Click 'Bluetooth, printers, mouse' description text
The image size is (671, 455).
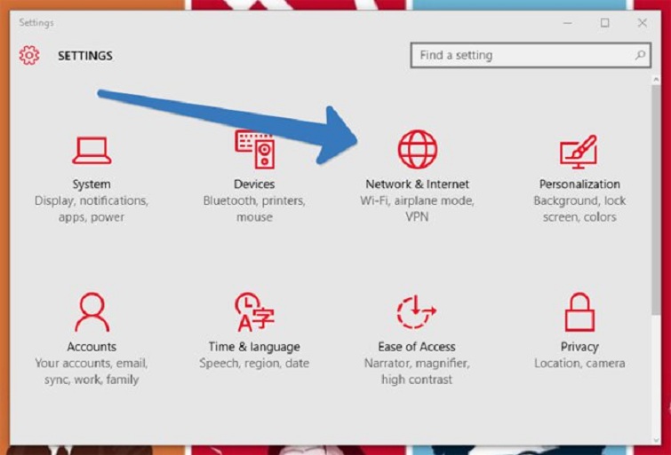(x=254, y=209)
